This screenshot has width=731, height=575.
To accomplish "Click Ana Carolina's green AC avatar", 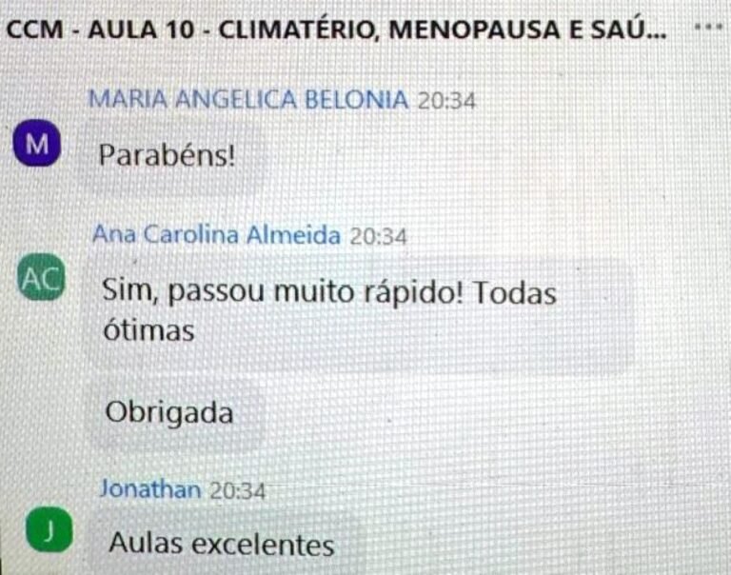I will tap(41, 277).
